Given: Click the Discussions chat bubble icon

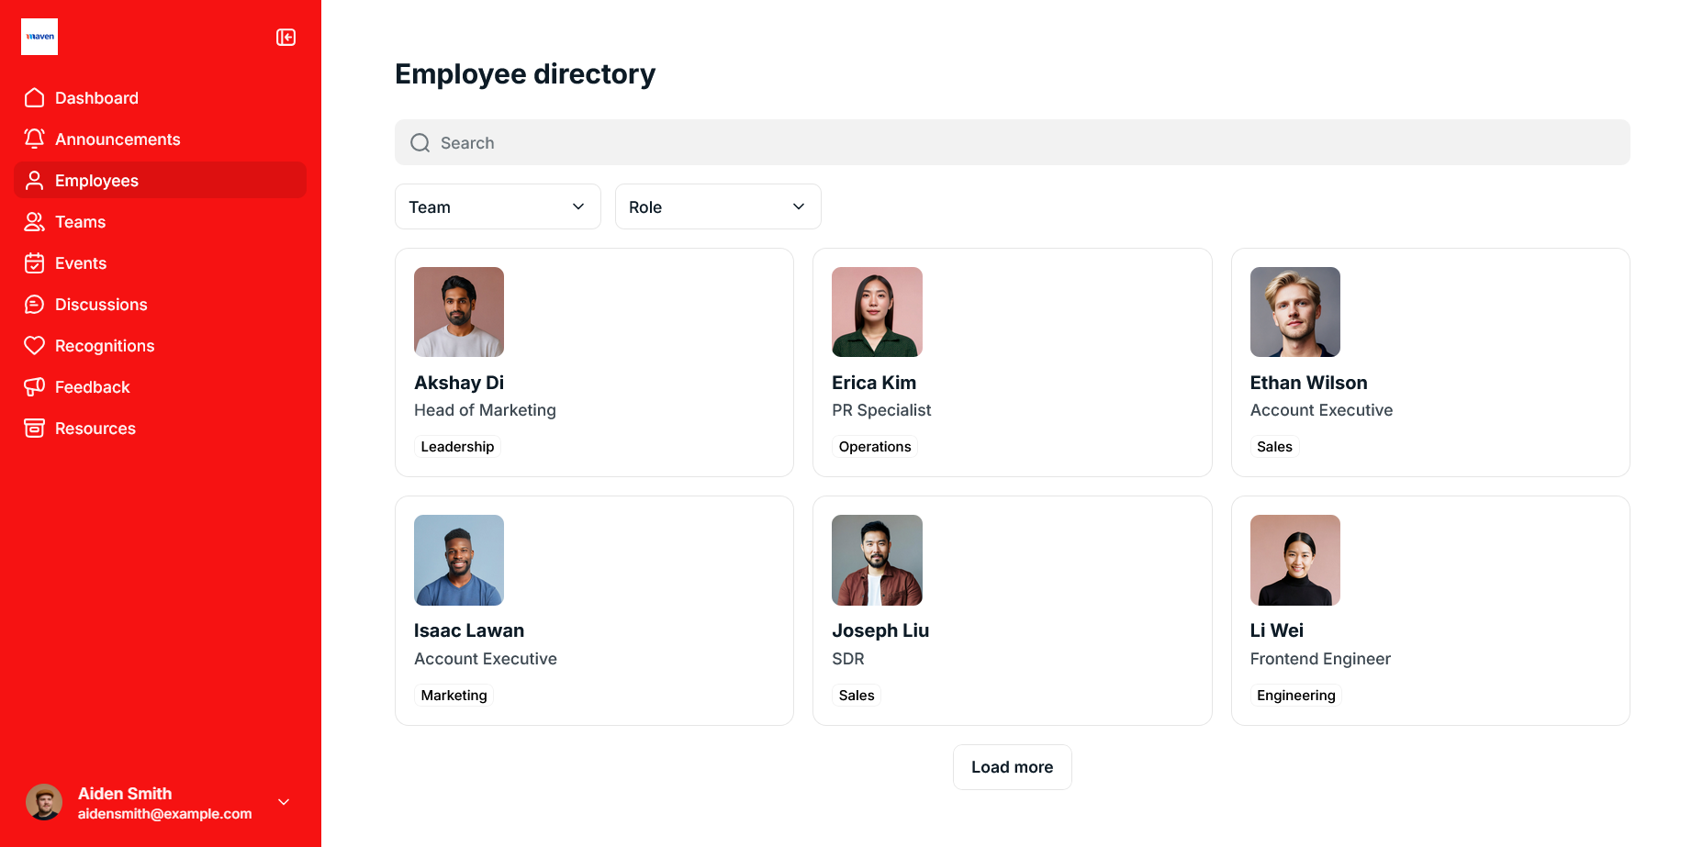Looking at the screenshot, I should point(35,305).
